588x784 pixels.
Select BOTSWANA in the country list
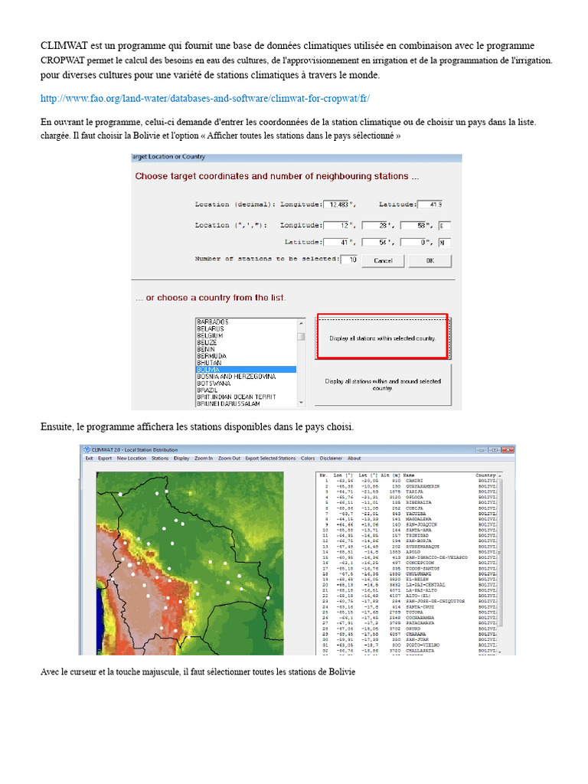(214, 384)
